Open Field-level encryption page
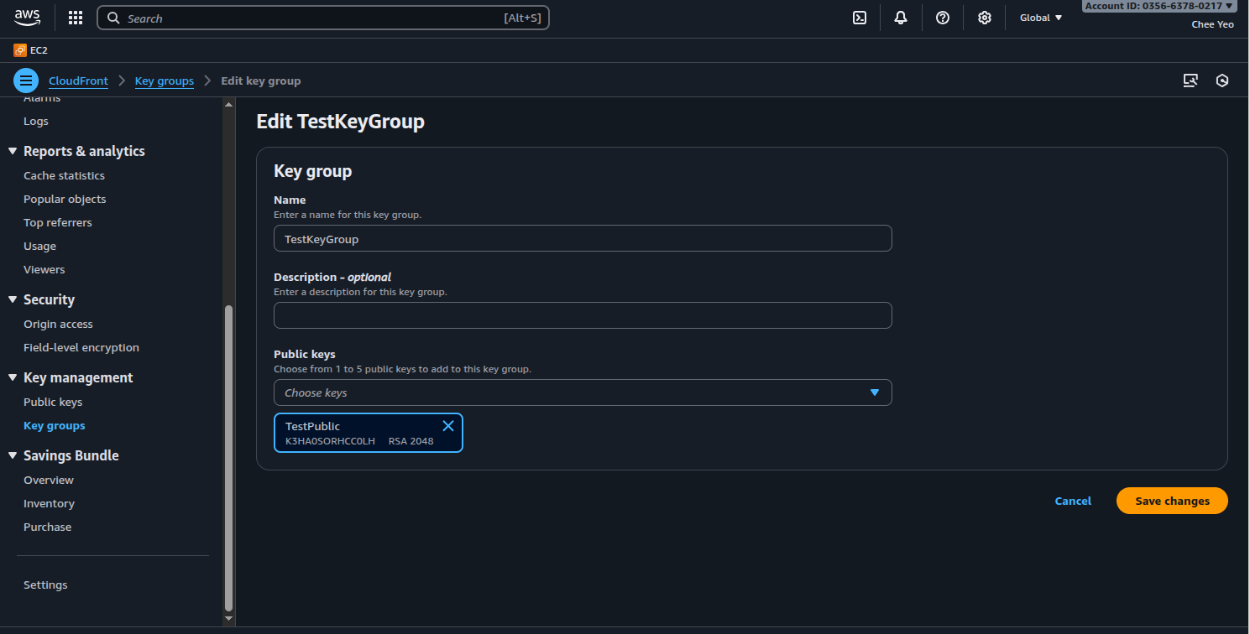Image resolution: width=1250 pixels, height=634 pixels. pos(81,347)
